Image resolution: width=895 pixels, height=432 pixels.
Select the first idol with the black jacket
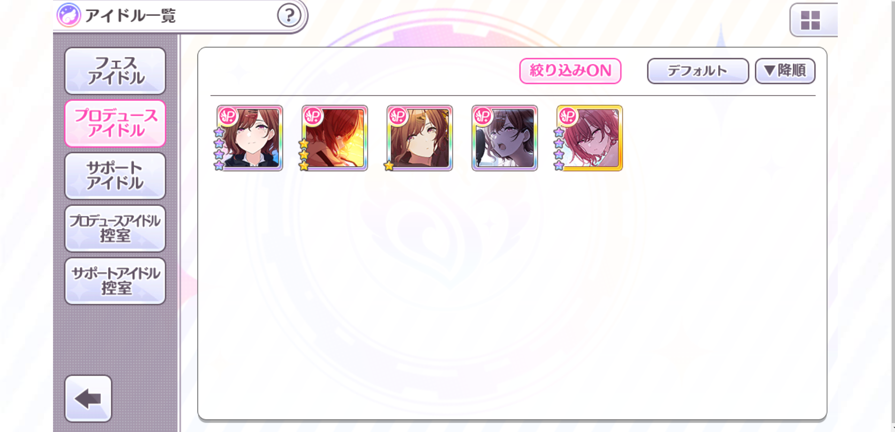(250, 138)
